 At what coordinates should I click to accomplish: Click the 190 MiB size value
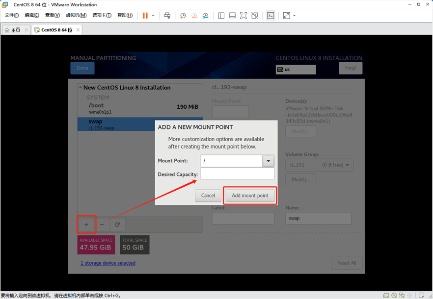[x=188, y=107]
